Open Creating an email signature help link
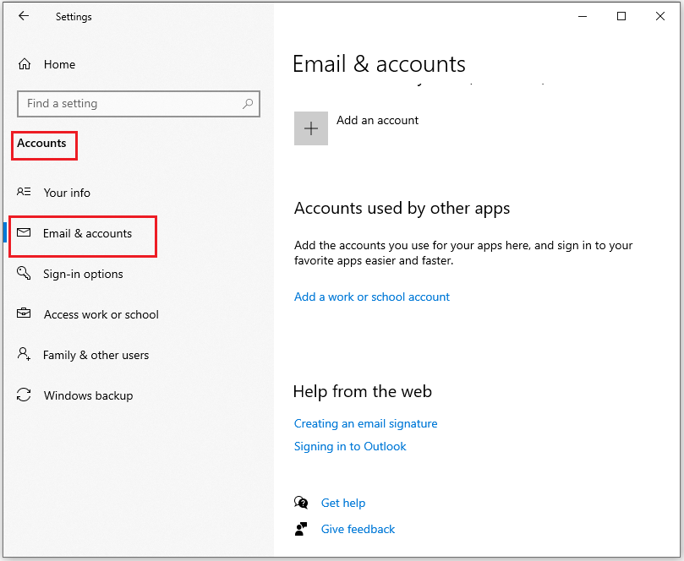Screen dimensions: 684x561 [x=365, y=423]
